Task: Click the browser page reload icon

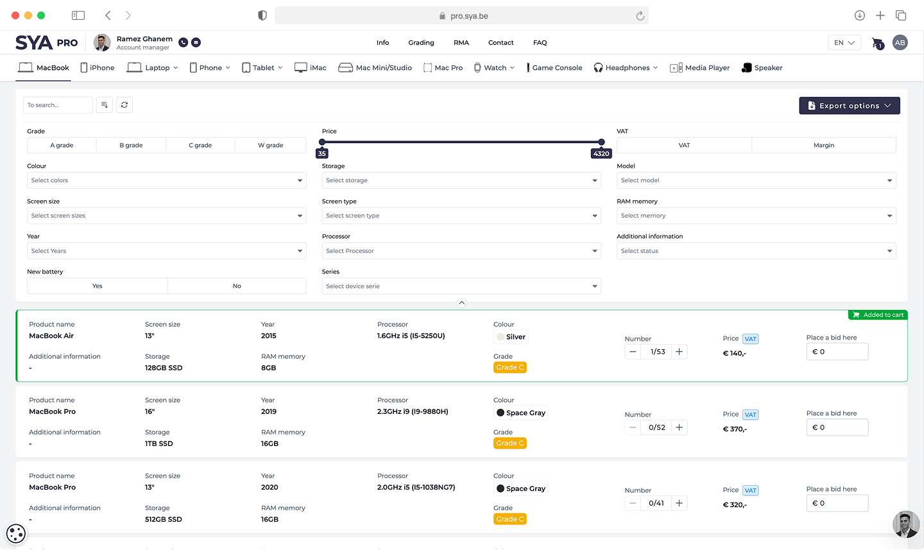Action: [640, 16]
